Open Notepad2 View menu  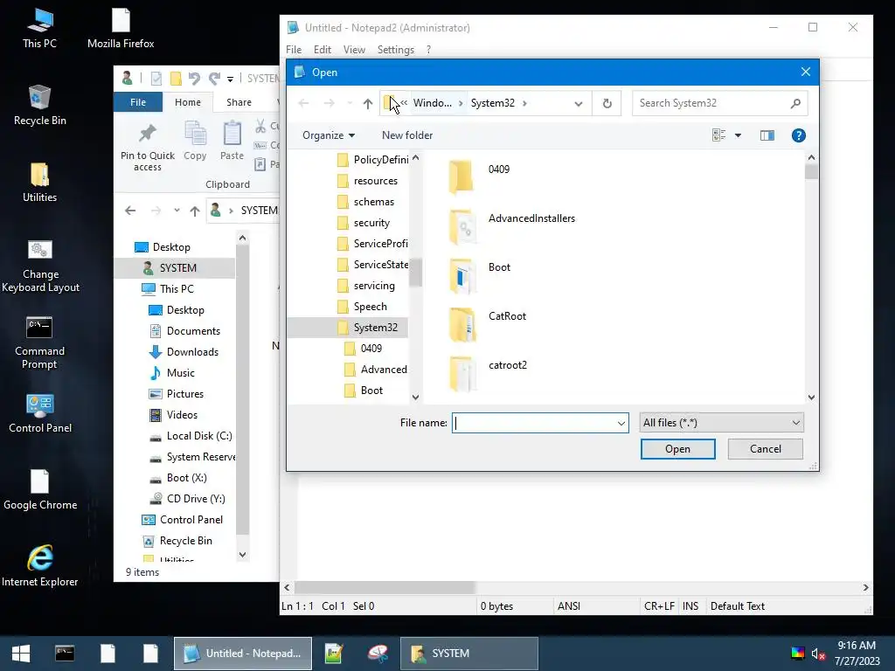[x=354, y=50]
